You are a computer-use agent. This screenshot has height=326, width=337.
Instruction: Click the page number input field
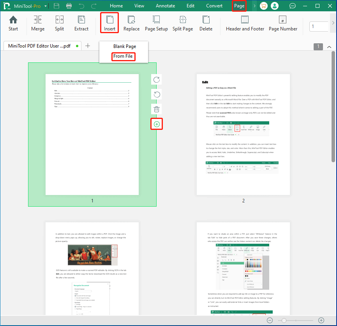click(x=319, y=27)
